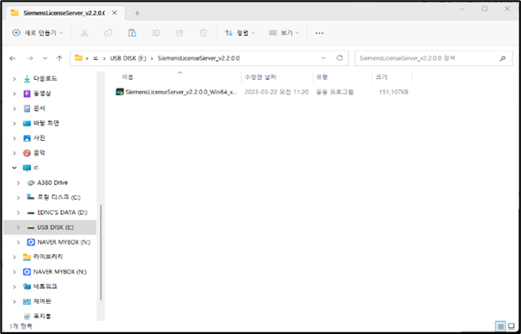Select 사진 in navigation pane
Image resolution: width=521 pixels, height=334 pixels.
click(39, 138)
